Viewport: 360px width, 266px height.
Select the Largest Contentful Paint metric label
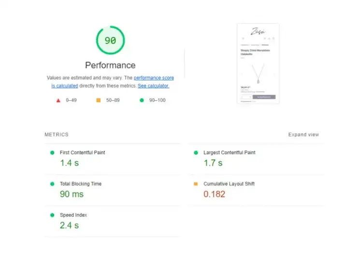(x=229, y=153)
